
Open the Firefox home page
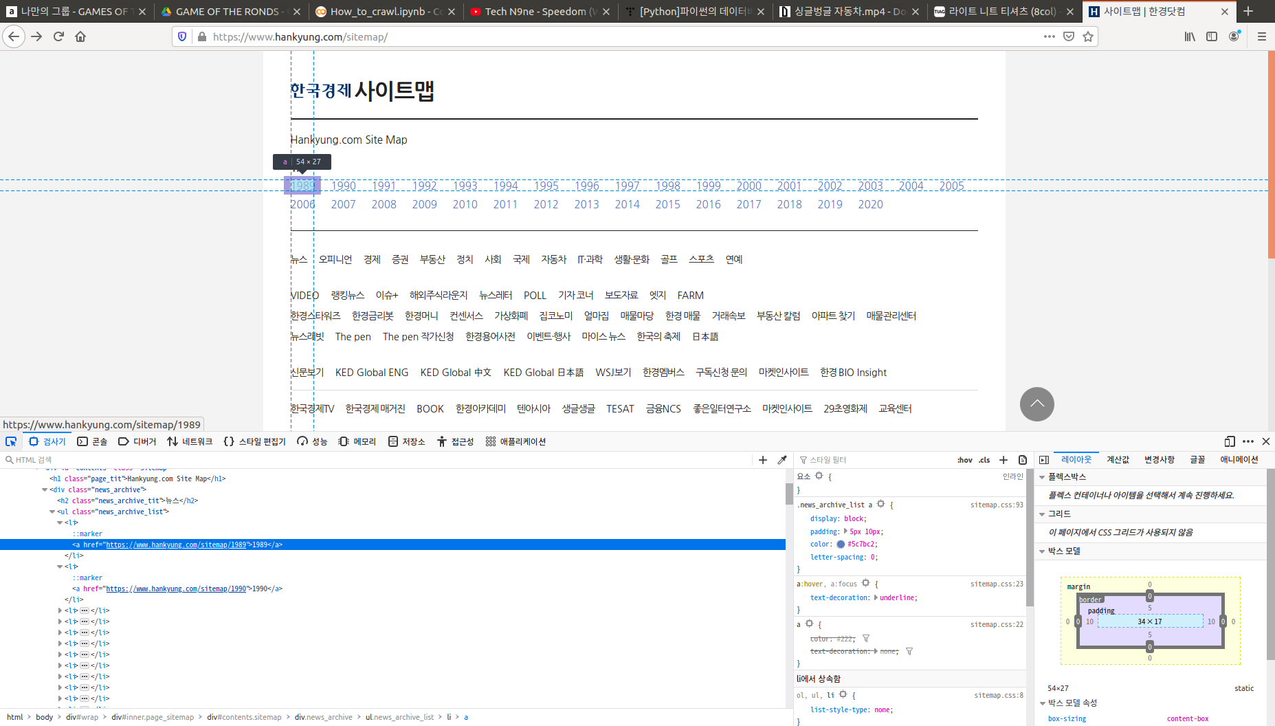tap(80, 36)
